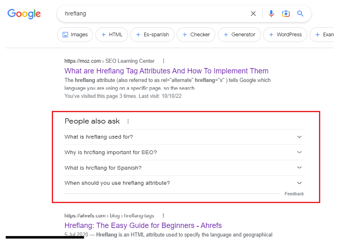Open three-dot menu beside moz.com result

164,61
